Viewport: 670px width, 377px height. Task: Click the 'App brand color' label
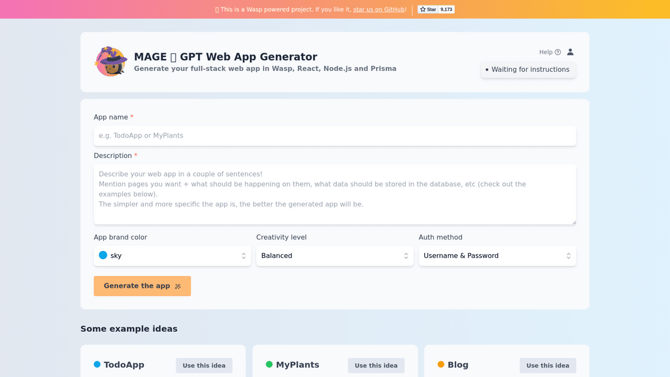point(120,237)
